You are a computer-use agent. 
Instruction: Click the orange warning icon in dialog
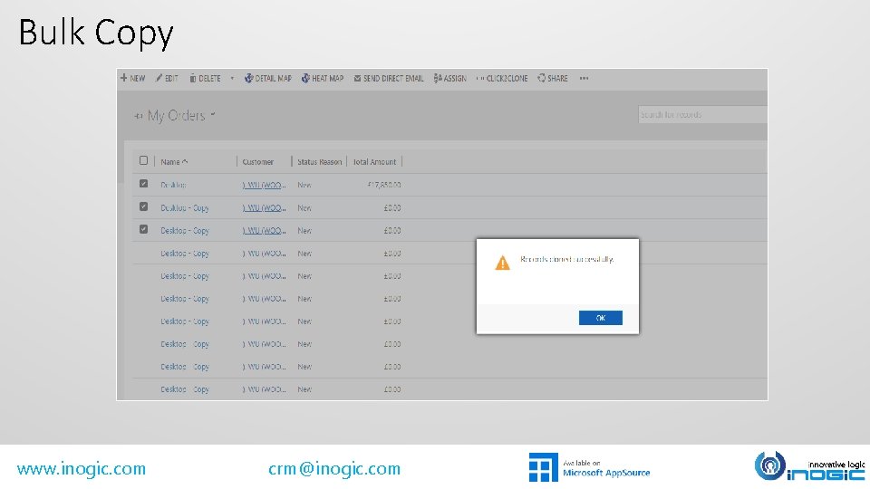pos(502,263)
